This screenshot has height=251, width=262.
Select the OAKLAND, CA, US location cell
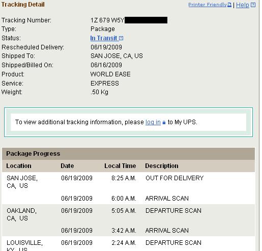[x=22, y=214]
